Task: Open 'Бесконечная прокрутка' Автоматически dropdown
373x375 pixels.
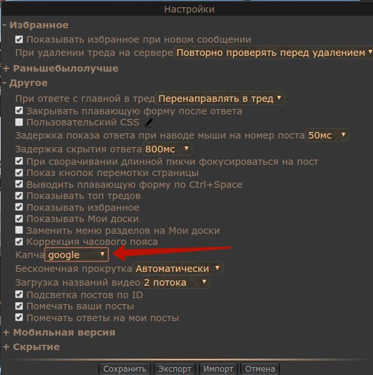Action: click(x=177, y=269)
